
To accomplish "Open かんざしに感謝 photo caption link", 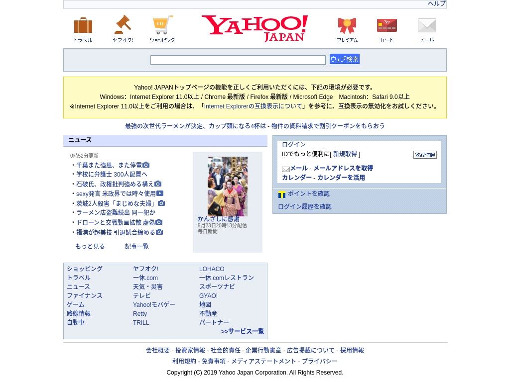I will click(219, 219).
